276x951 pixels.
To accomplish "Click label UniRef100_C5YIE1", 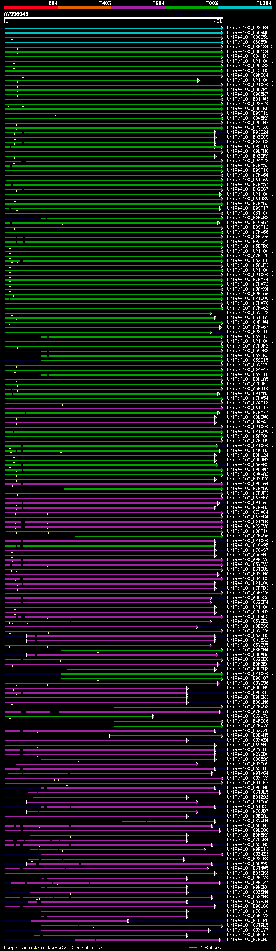I will (248, 621).
